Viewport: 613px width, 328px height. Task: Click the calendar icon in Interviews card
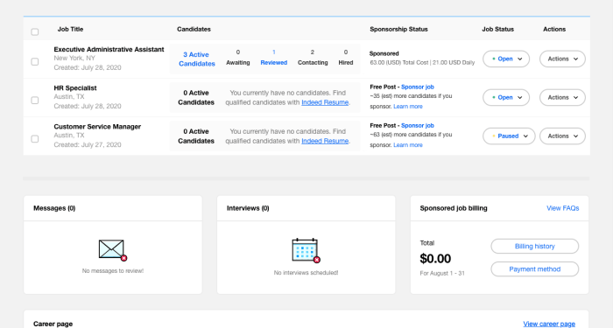(x=306, y=250)
